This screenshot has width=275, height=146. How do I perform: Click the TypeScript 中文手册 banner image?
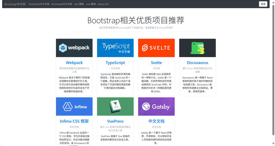(115, 48)
